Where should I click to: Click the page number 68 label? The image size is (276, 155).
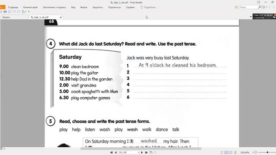[51, 22]
